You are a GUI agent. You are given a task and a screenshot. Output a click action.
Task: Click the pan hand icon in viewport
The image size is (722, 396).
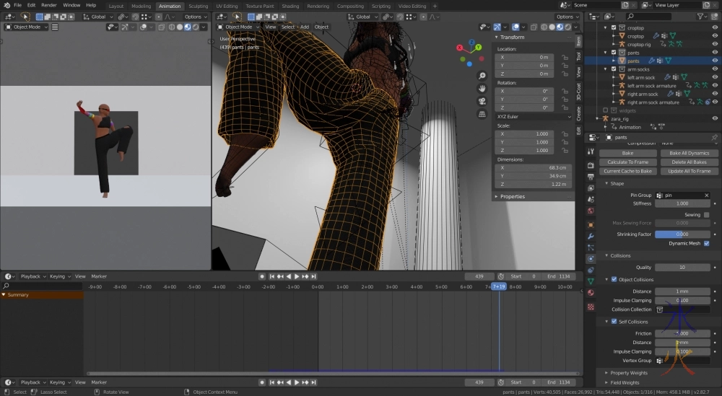click(482, 88)
